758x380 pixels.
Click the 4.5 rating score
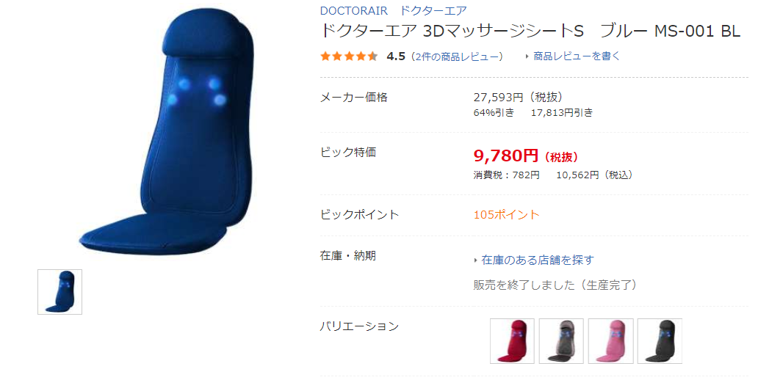tap(396, 56)
